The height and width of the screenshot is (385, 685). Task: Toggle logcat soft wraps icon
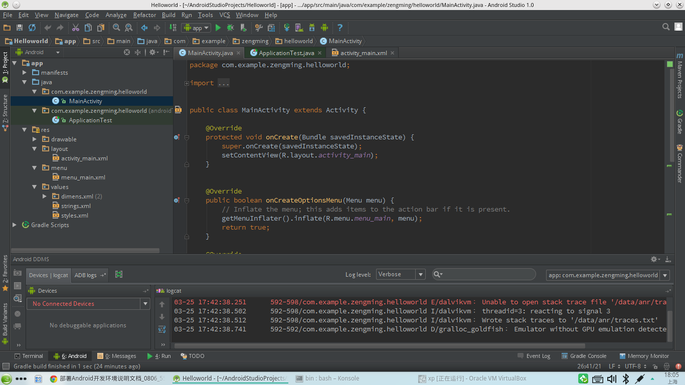(x=162, y=329)
